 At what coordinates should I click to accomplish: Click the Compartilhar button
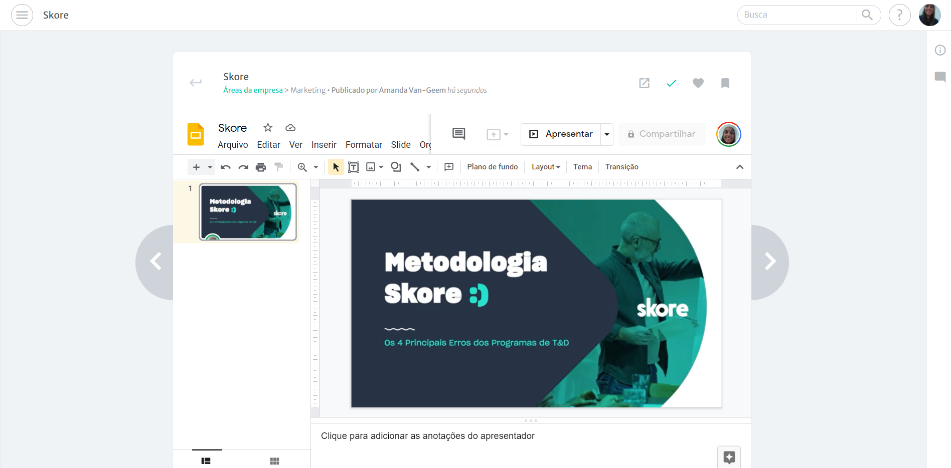pos(662,134)
